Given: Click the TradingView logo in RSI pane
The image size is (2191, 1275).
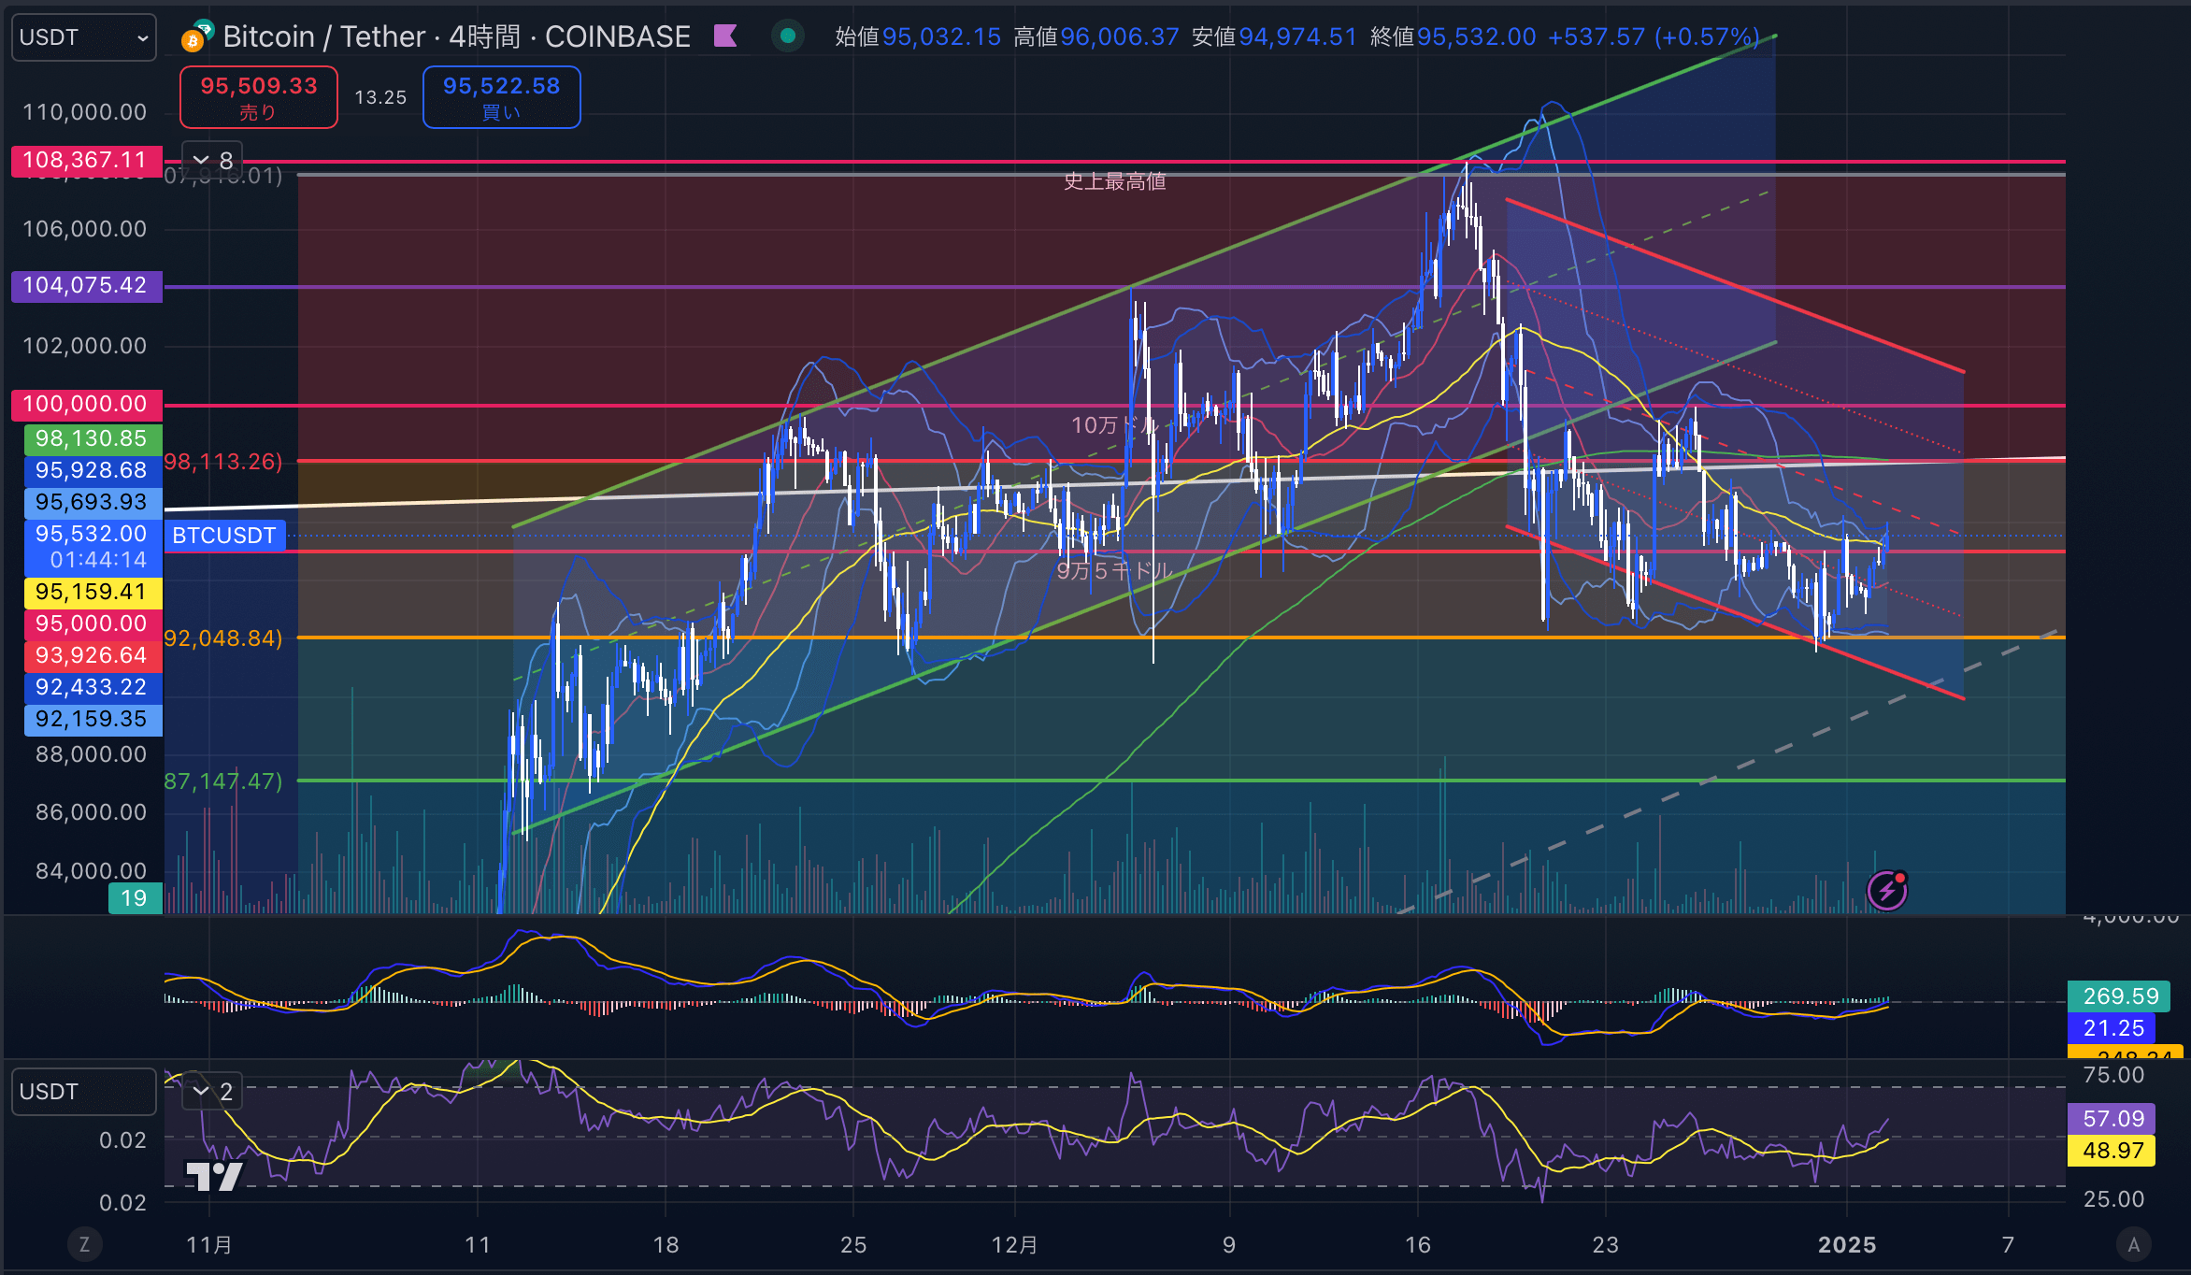Looking at the screenshot, I should (x=215, y=1176).
